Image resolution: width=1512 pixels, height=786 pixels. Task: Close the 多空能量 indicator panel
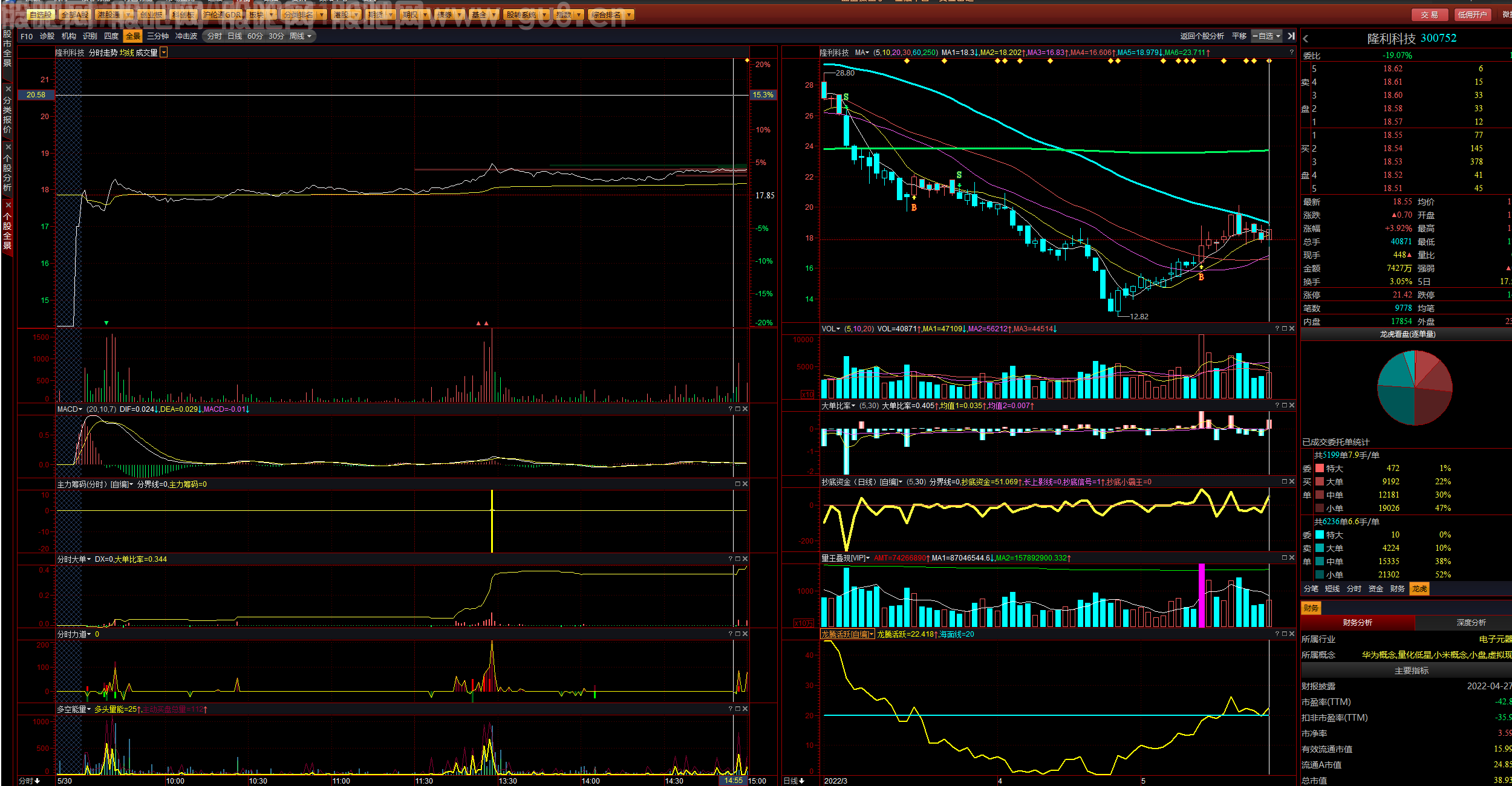(745, 709)
